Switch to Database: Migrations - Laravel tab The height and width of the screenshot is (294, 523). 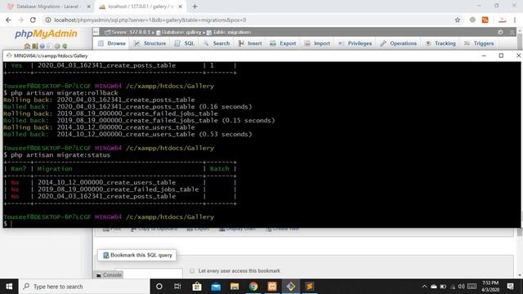[49, 7]
